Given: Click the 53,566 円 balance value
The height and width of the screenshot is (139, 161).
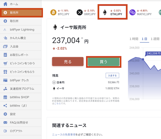Looking at the screenshot, I should (113, 82).
